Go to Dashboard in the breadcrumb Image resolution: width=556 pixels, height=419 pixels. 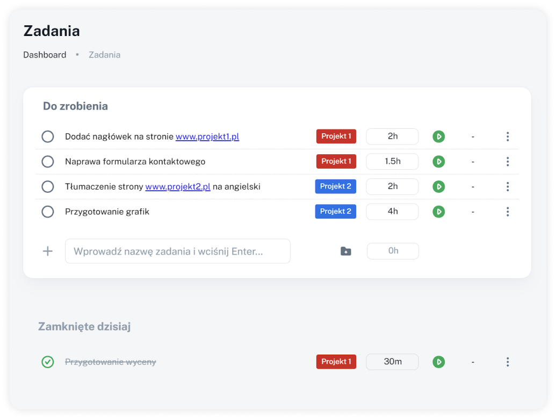45,55
